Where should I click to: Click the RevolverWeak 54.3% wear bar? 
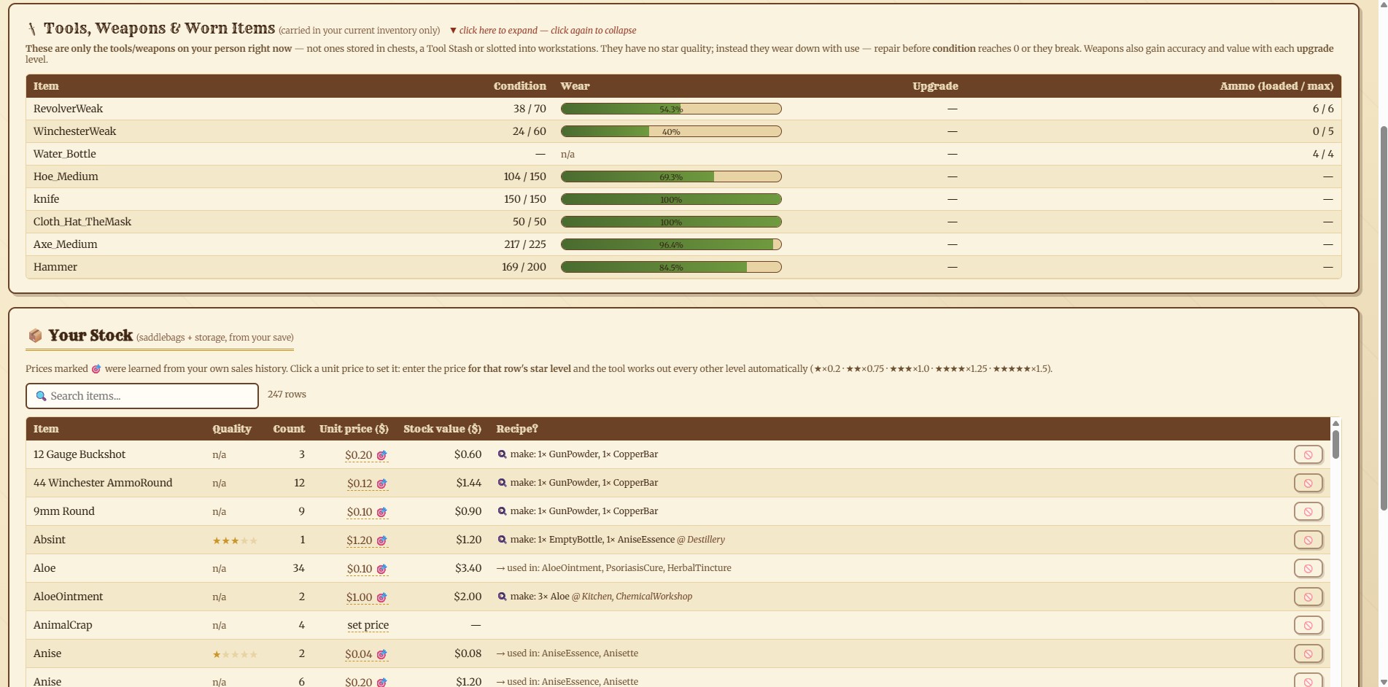coord(671,109)
